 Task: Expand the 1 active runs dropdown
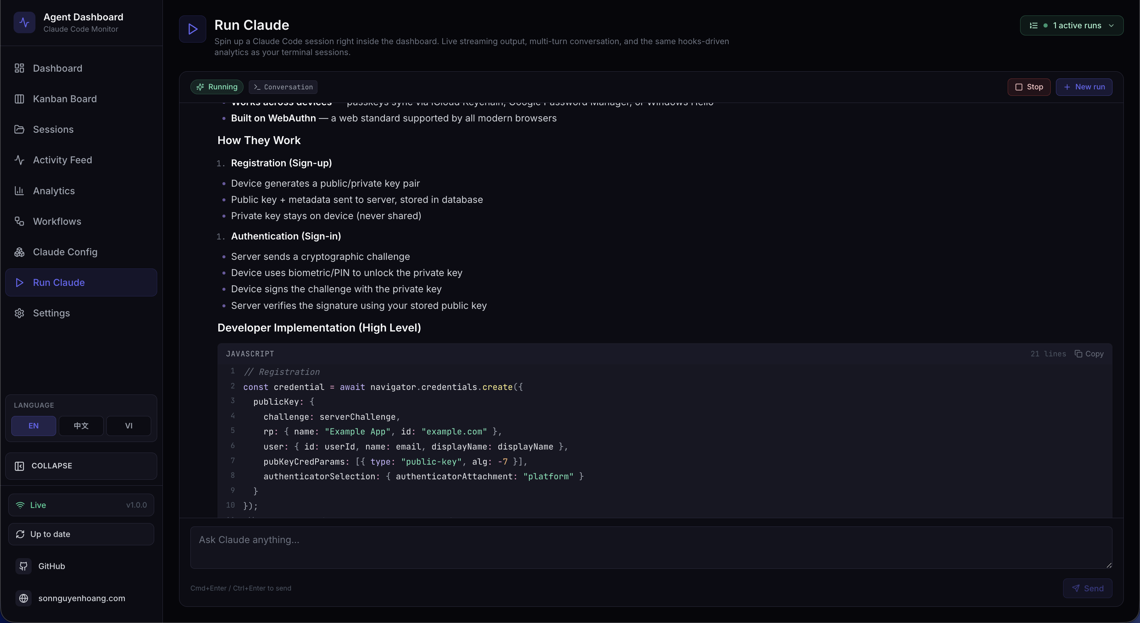[x=1071, y=26]
